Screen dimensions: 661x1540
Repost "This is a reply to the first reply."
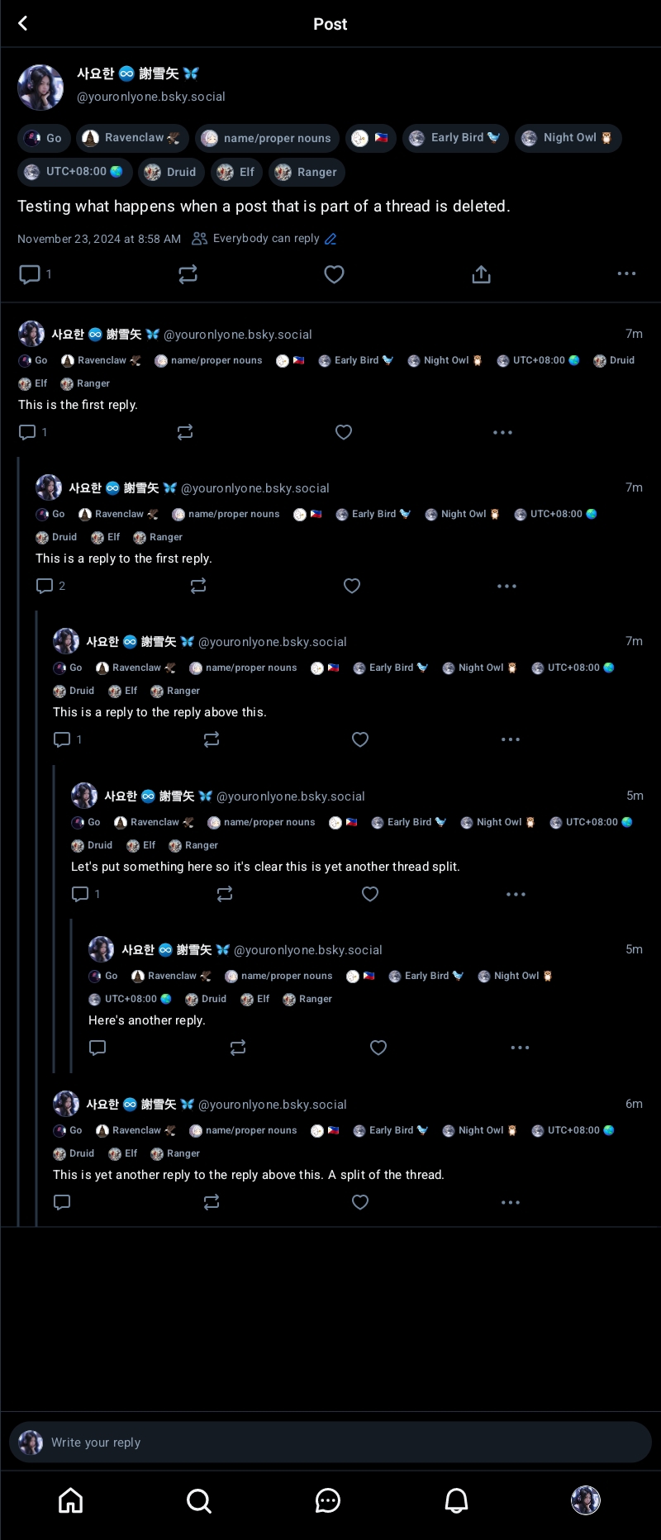[x=198, y=586]
